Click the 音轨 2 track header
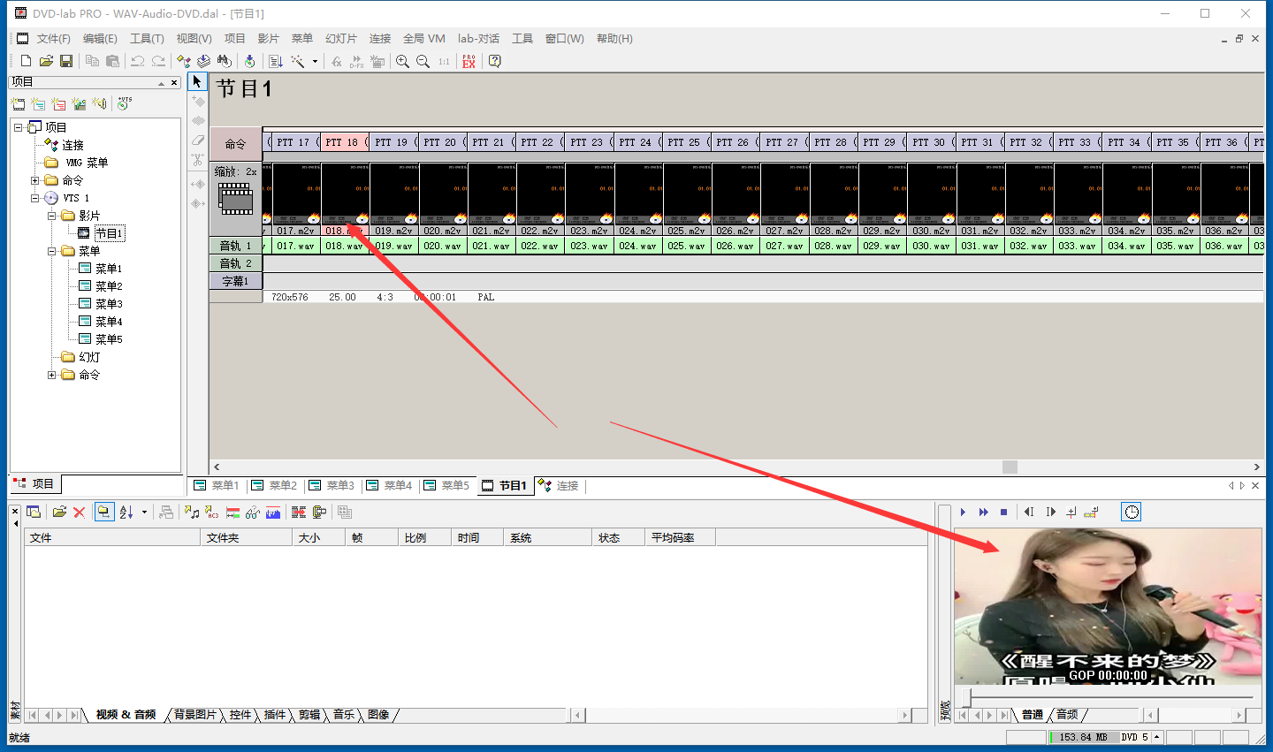 (235, 263)
